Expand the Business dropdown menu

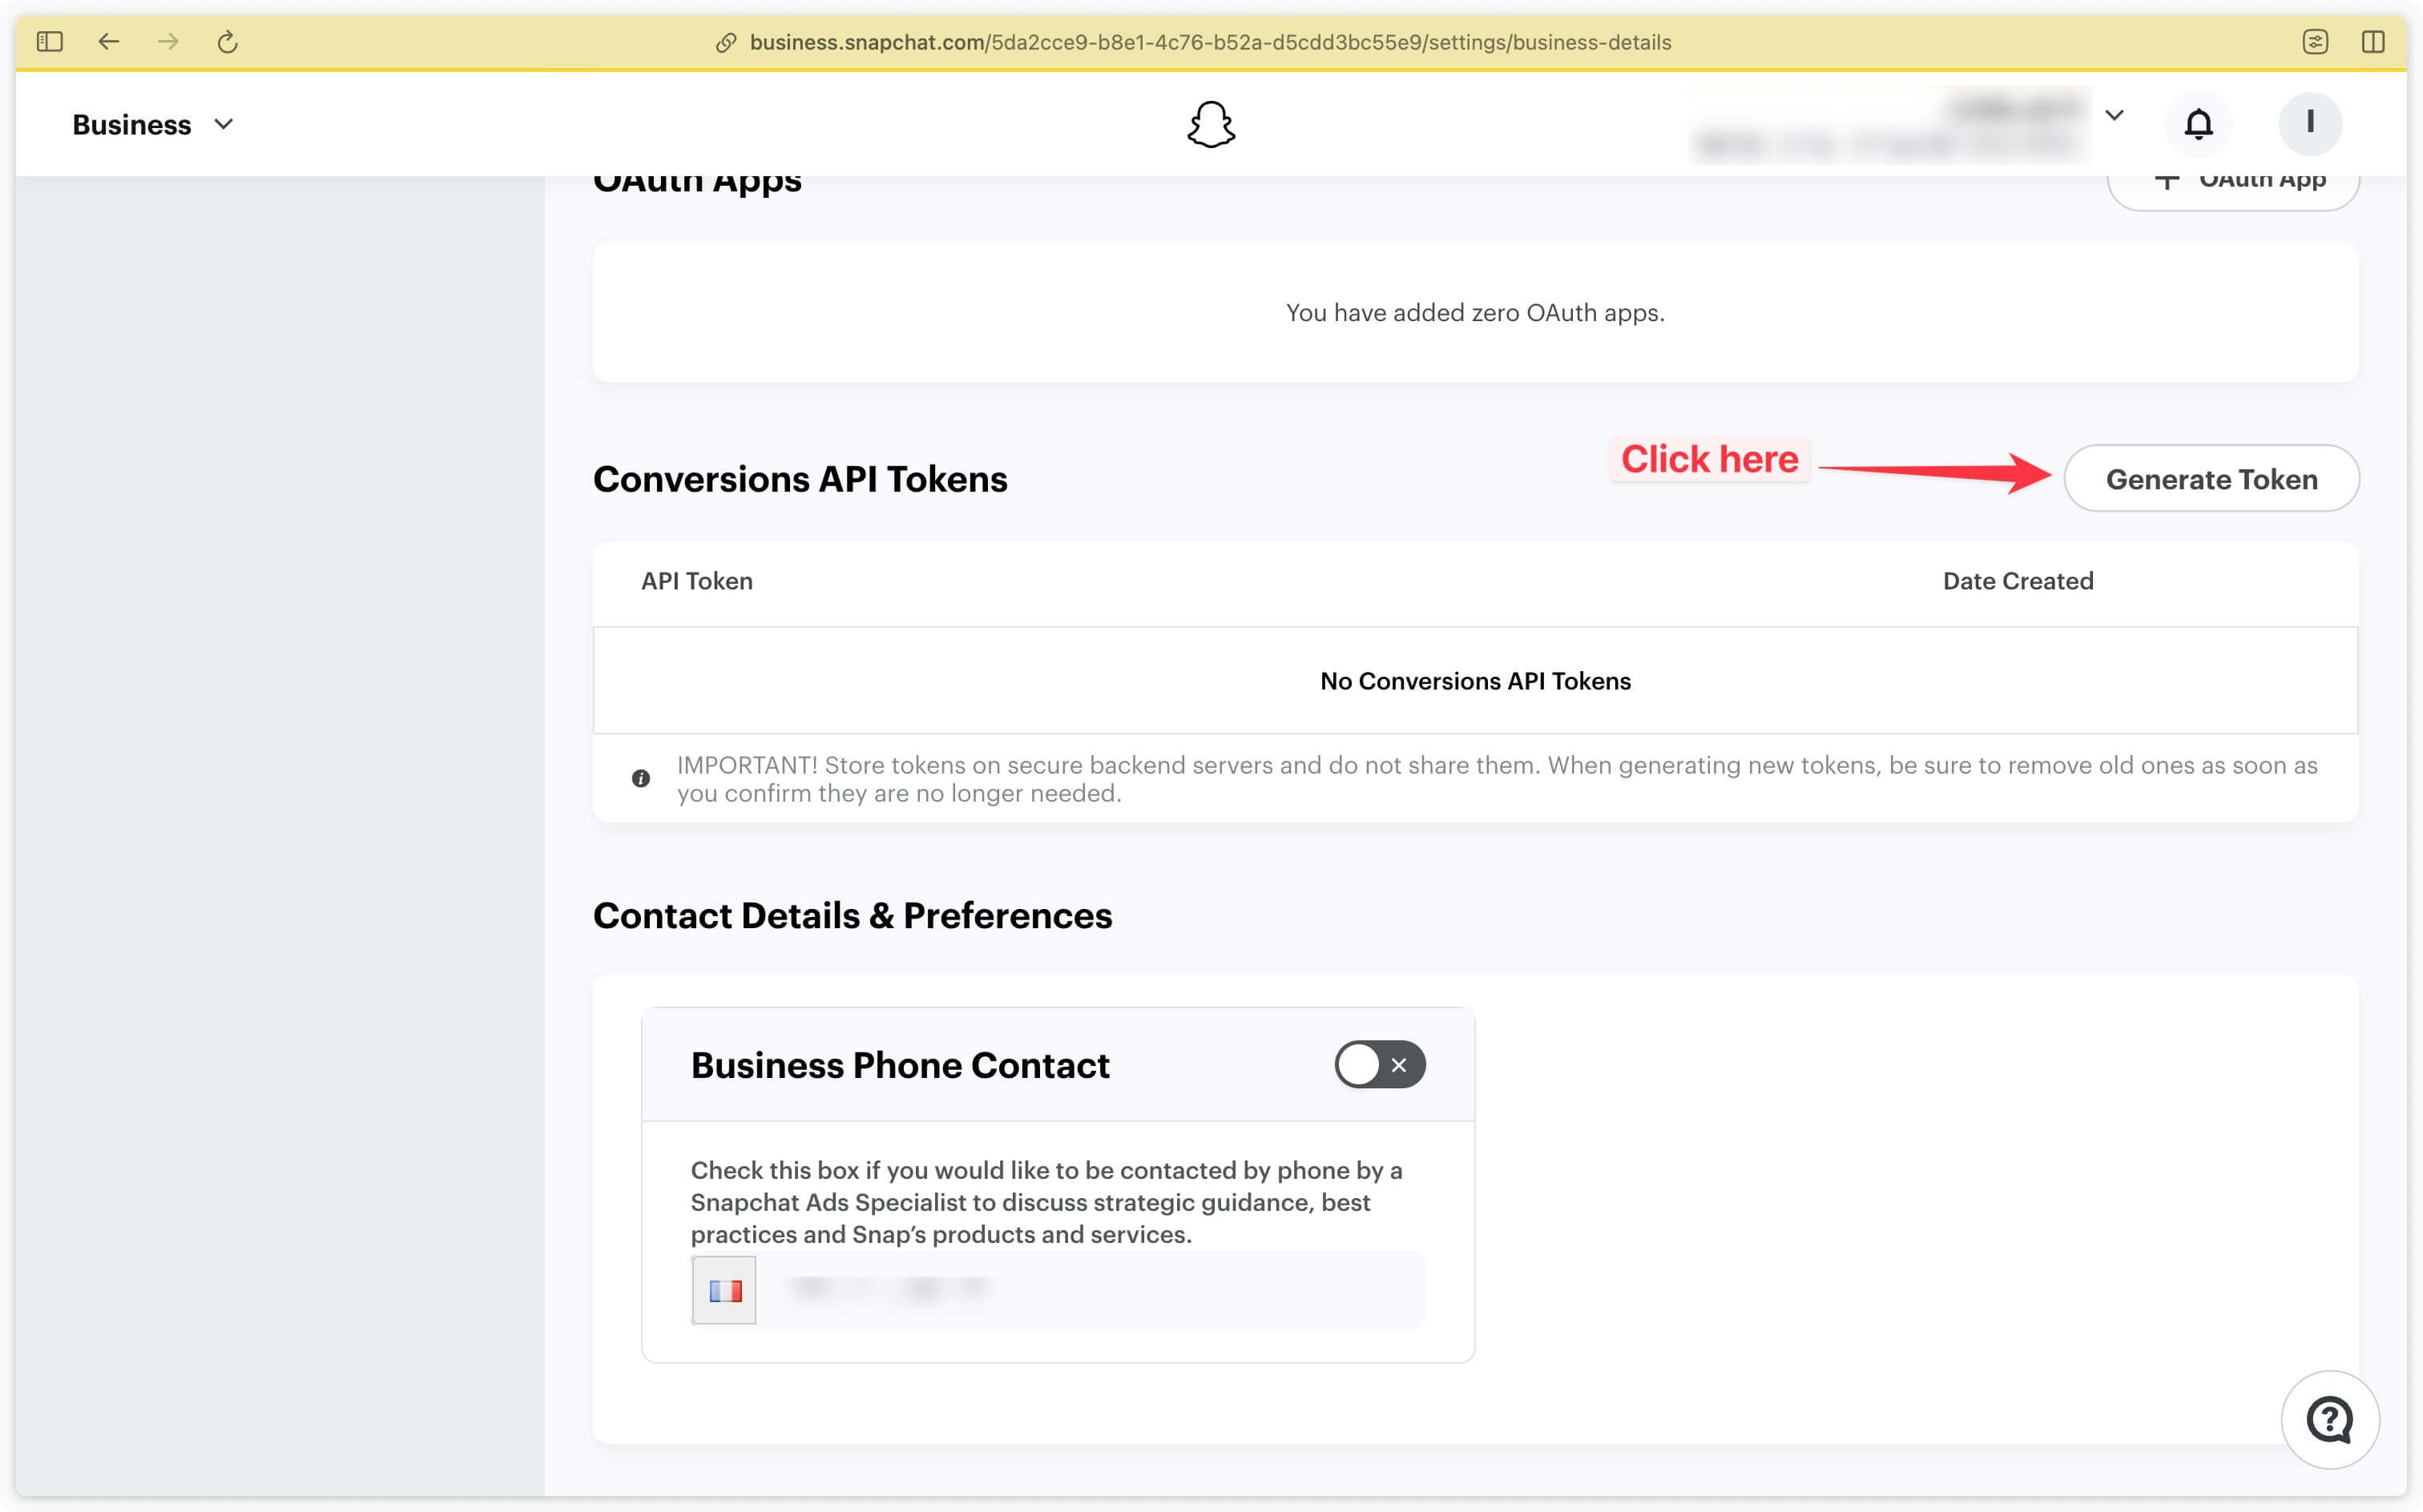(x=153, y=122)
